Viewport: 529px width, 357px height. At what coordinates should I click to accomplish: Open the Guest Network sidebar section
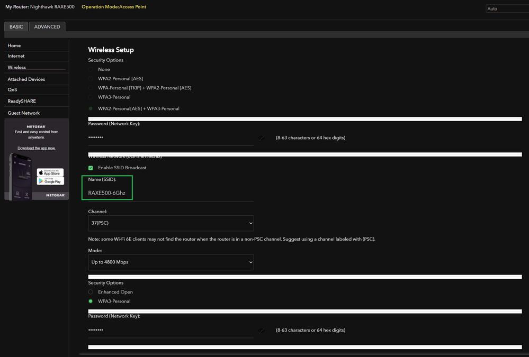click(23, 113)
